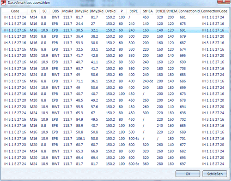Select the row with ConnectionId 698

[x=115, y=113]
